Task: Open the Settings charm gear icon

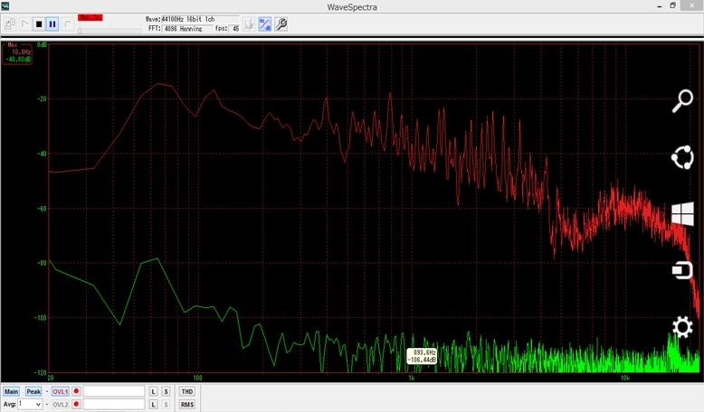Action: [682, 327]
